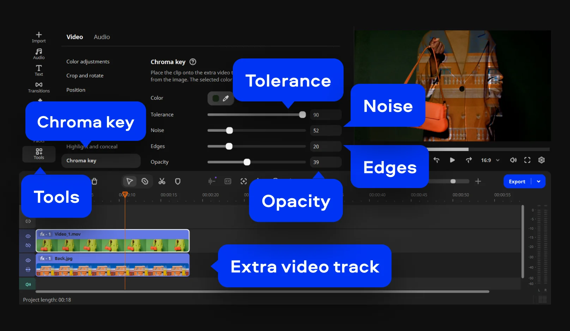Select Chroma key in the tools list

click(101, 161)
